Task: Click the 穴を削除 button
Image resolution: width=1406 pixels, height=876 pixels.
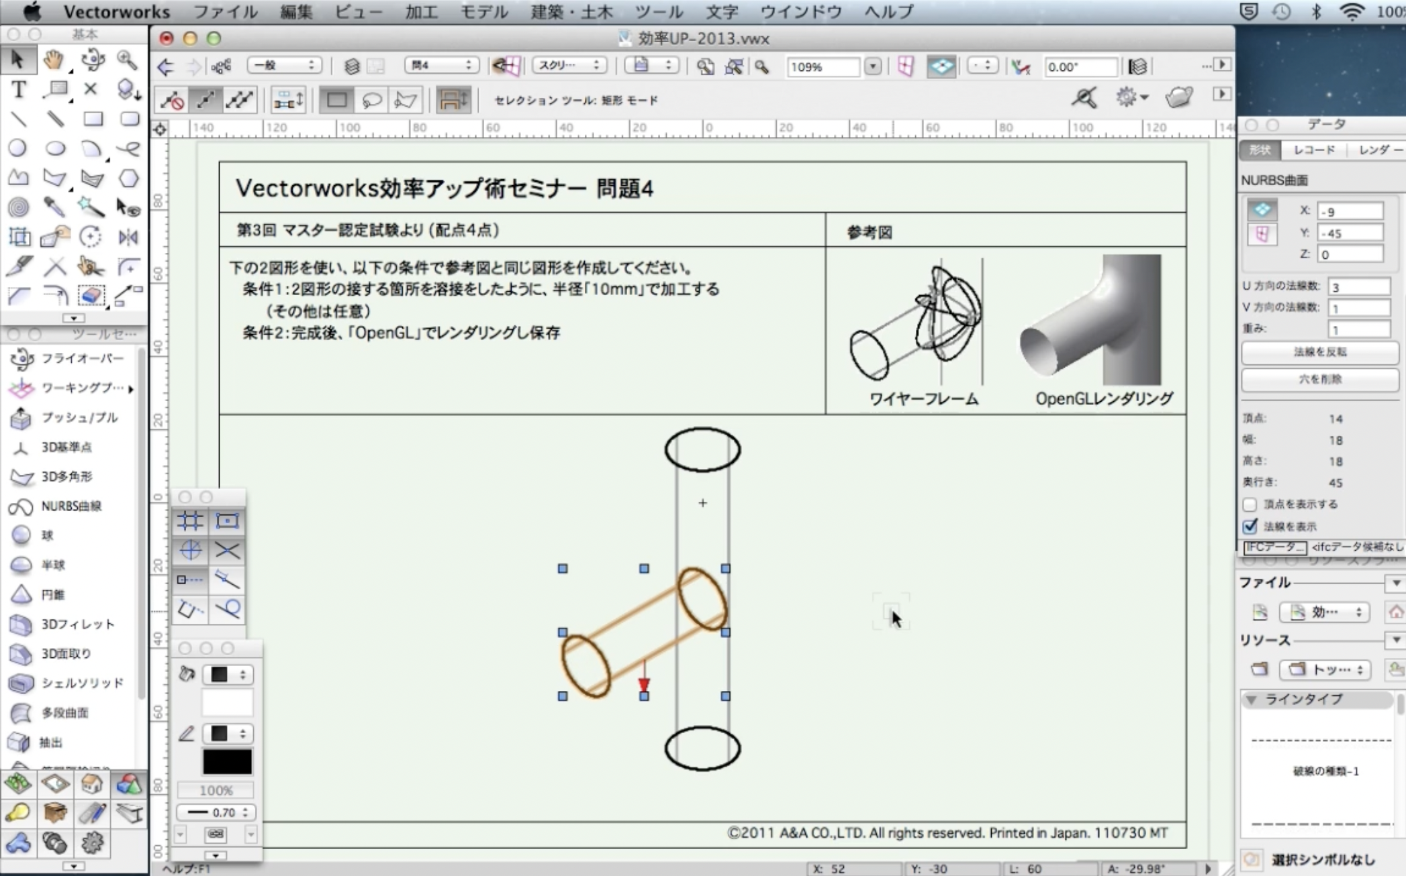Action: click(1319, 380)
